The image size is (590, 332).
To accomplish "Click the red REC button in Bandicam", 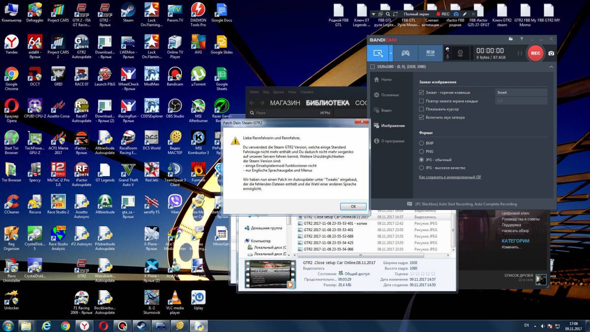I will [x=535, y=53].
